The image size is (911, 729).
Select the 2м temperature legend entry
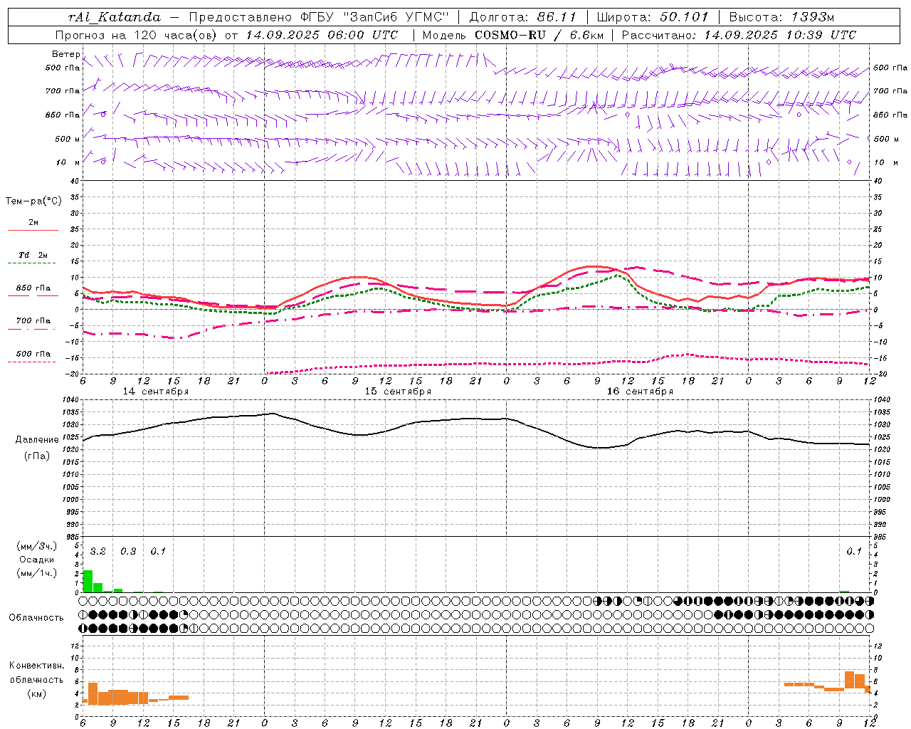pyautogui.click(x=33, y=222)
